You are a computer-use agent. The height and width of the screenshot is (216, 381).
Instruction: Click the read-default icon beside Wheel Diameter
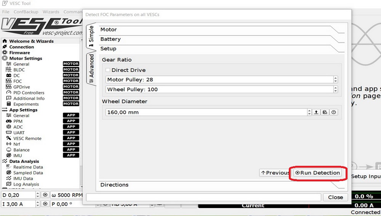pos(325,113)
